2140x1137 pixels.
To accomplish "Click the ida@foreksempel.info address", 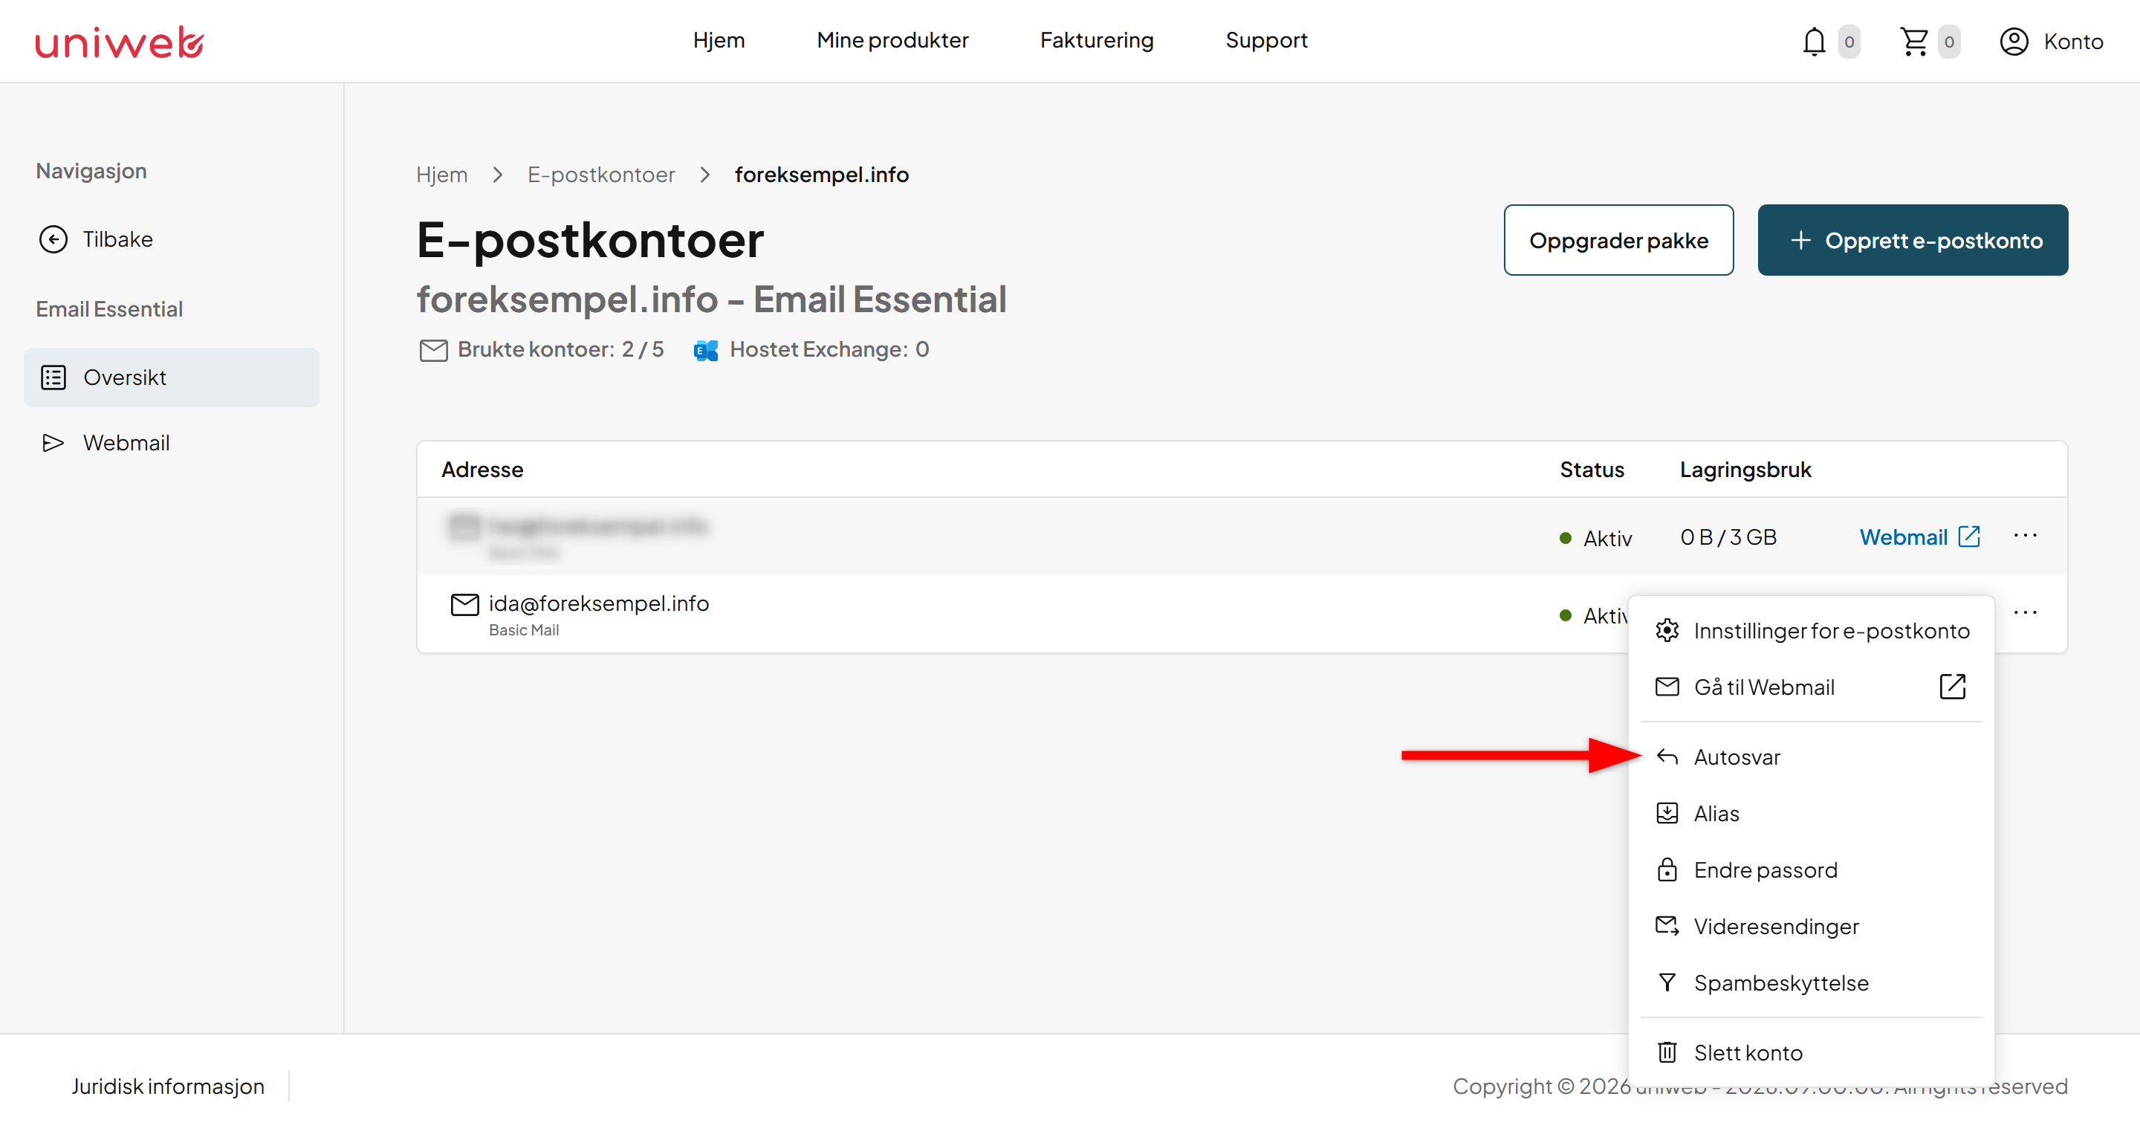I will 598,603.
